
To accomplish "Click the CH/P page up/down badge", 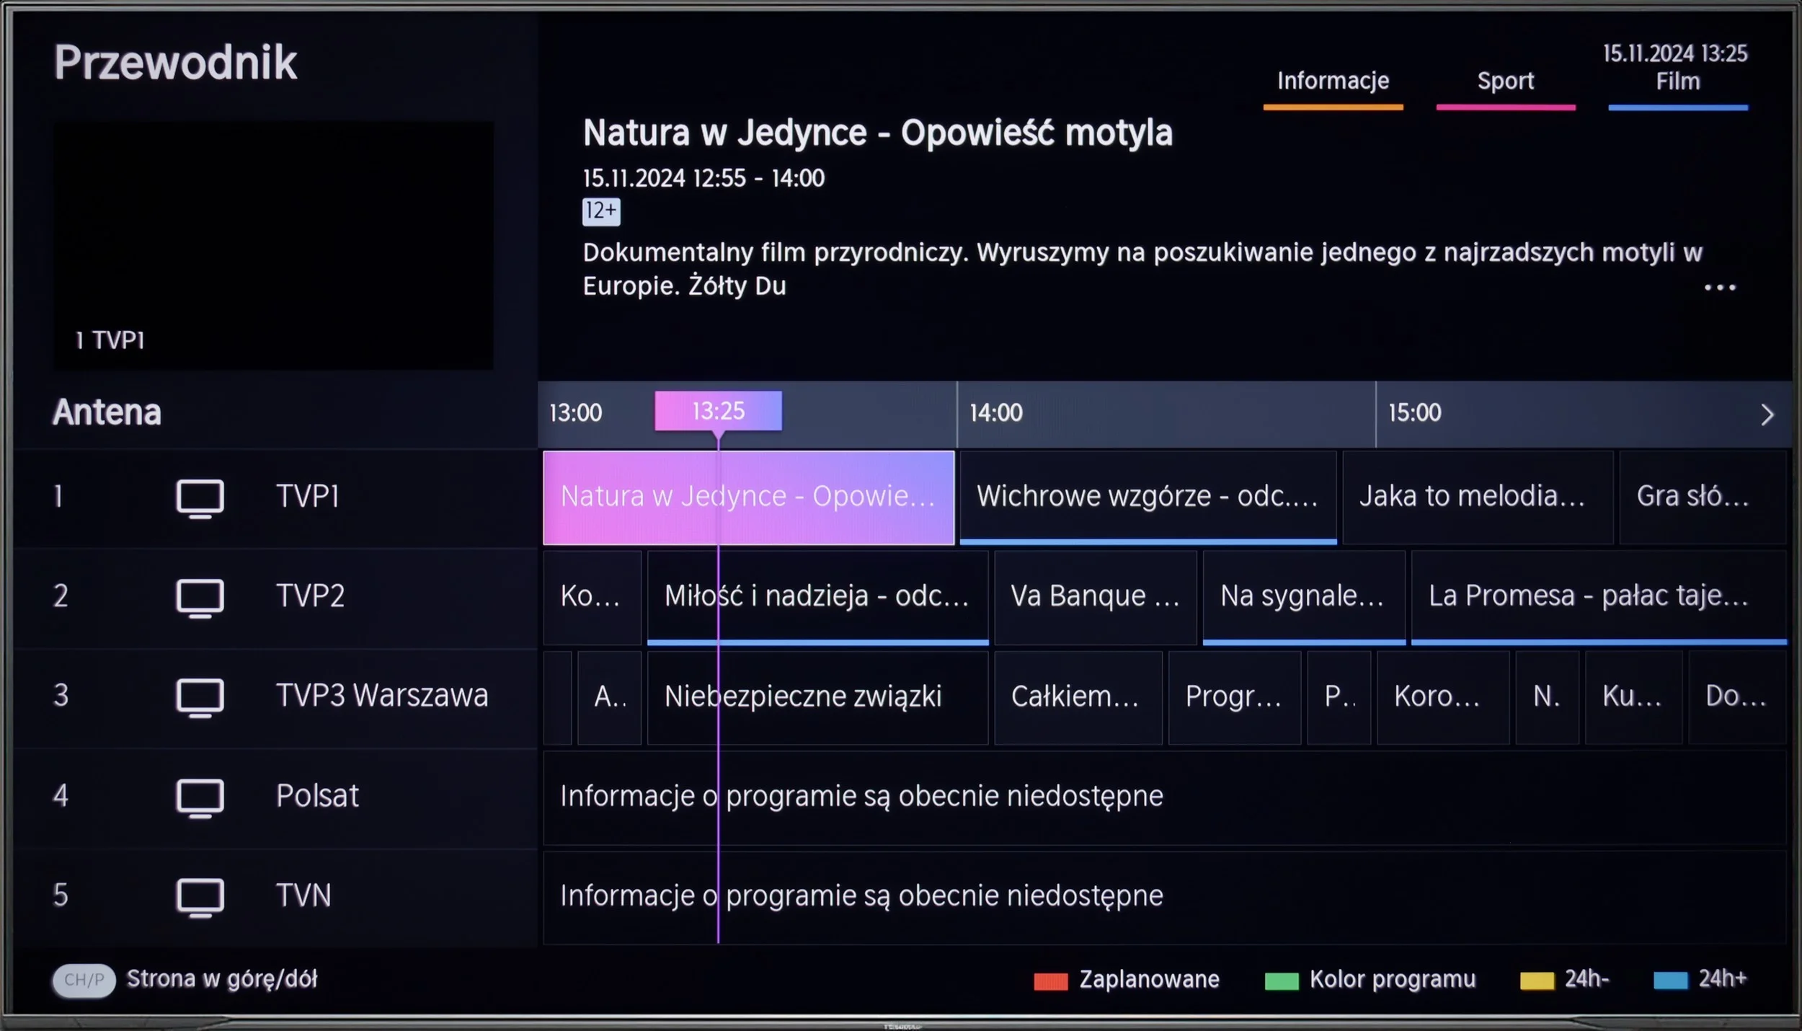I will click(x=84, y=980).
